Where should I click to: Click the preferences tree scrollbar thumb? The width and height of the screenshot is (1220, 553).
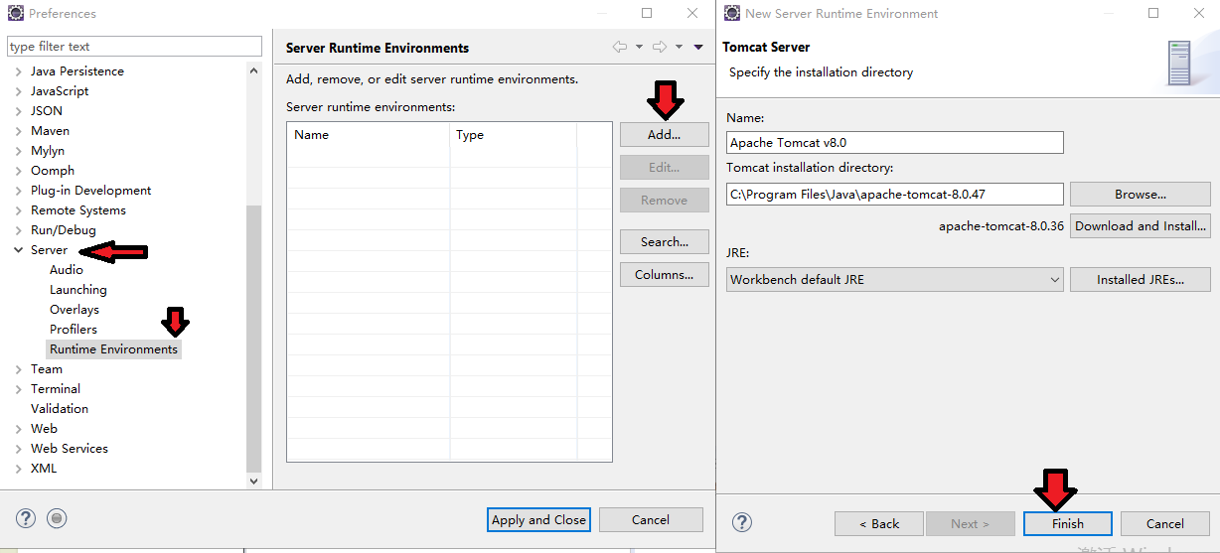coord(253,338)
